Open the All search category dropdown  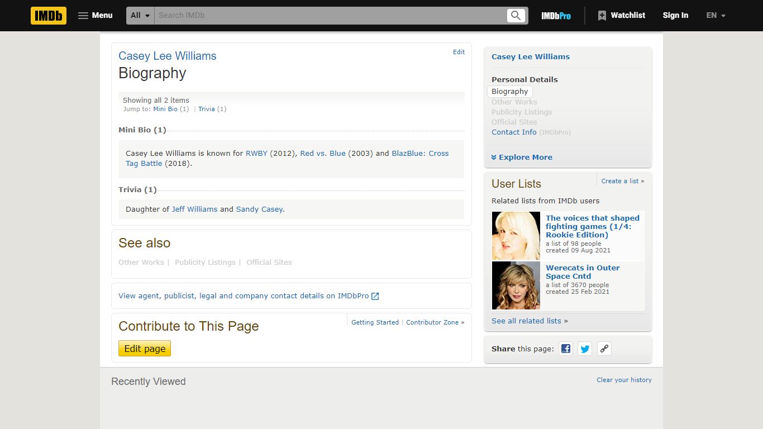(x=141, y=16)
